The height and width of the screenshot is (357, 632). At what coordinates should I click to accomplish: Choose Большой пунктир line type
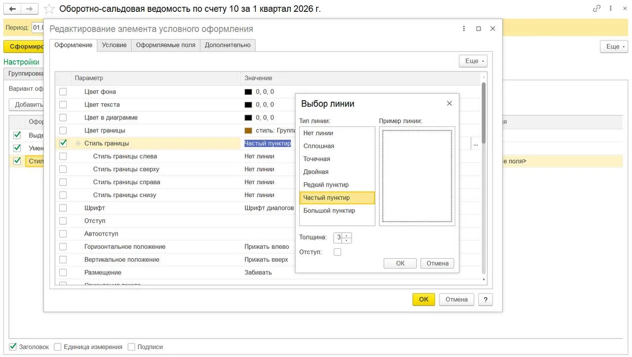click(x=337, y=210)
